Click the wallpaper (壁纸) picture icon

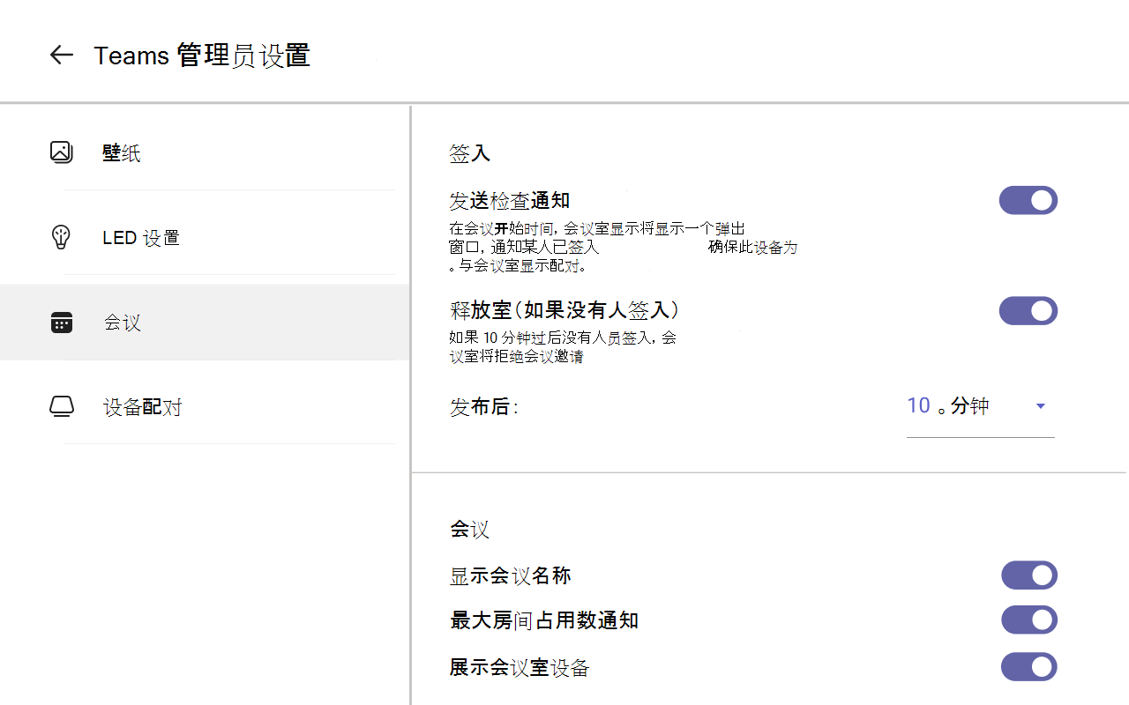click(61, 152)
